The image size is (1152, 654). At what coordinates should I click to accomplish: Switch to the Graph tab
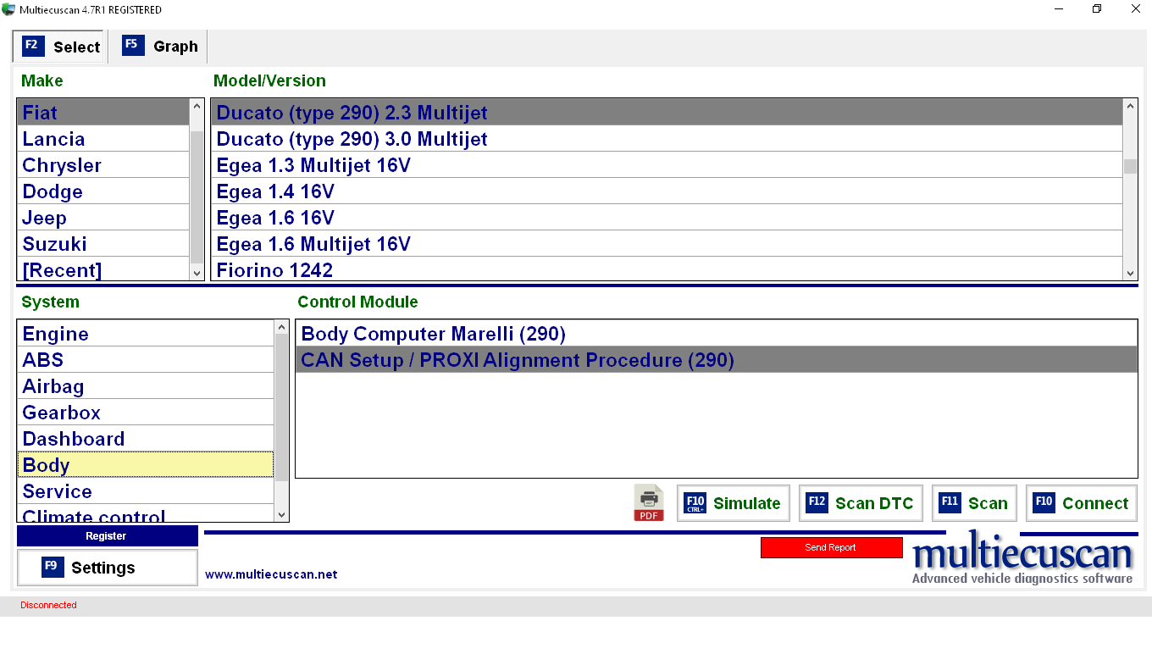point(160,47)
